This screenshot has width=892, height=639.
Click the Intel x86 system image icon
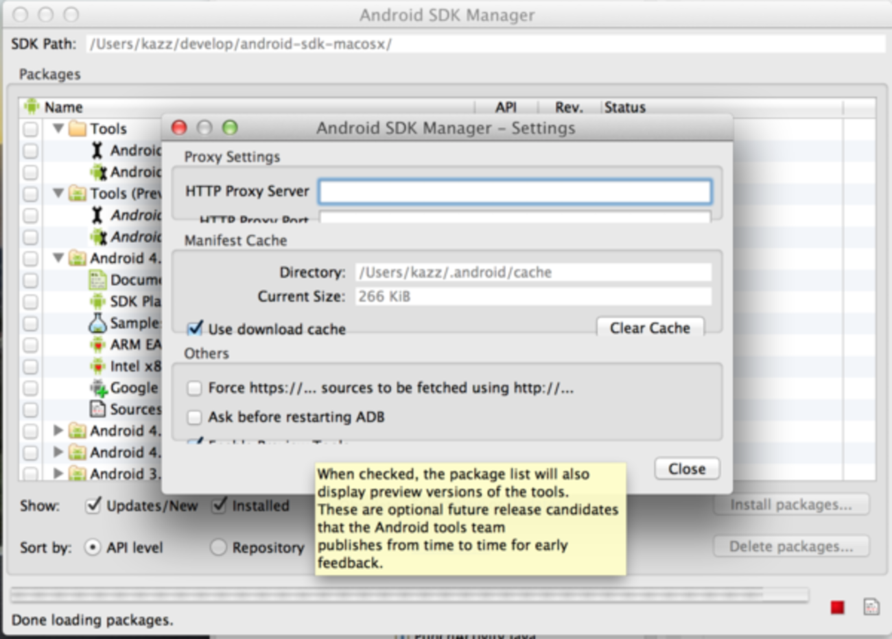point(98,366)
